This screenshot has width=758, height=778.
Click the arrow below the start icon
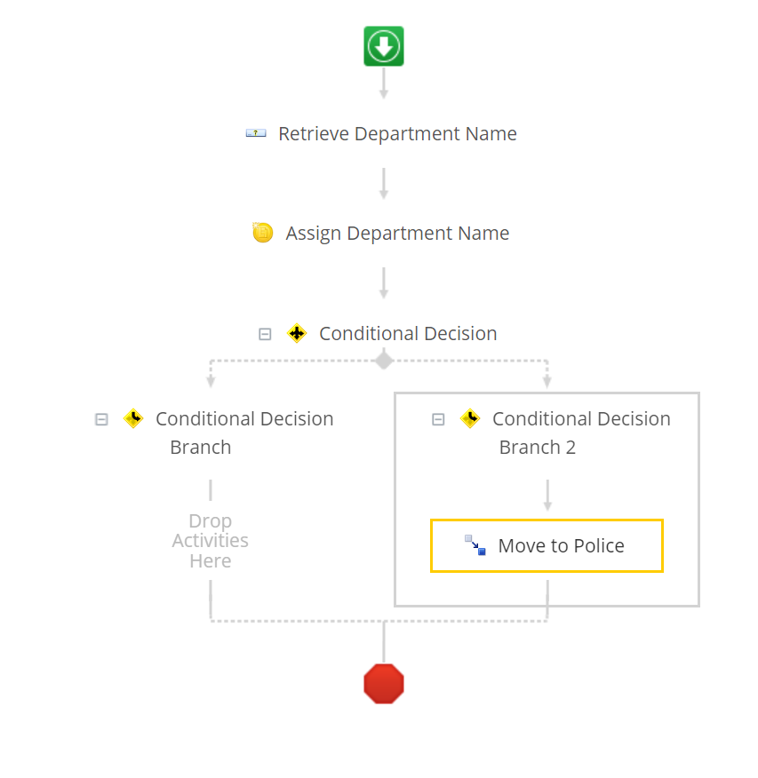tap(384, 84)
